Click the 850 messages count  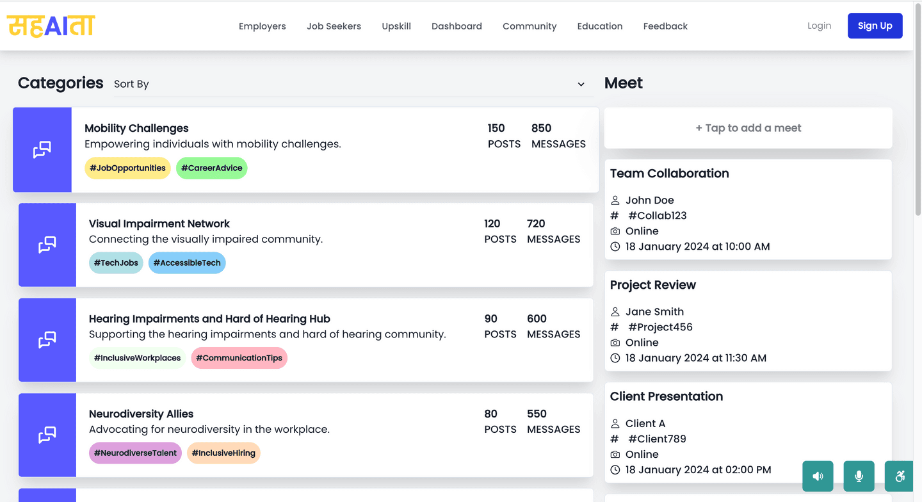pos(541,128)
